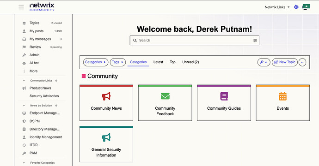Viewport: 319px width, 166px height.
Task: Click in the Search input field
Action: tap(195, 41)
